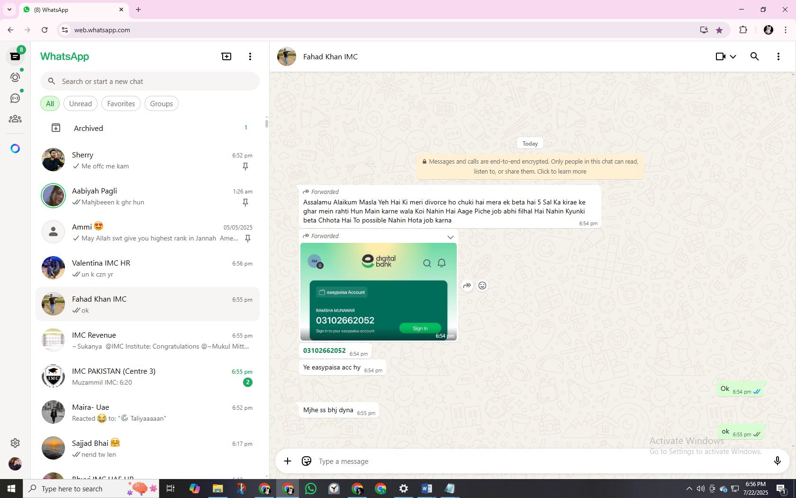Open WhatsApp desktop from taskbar
The image size is (796, 498).
(x=311, y=489)
